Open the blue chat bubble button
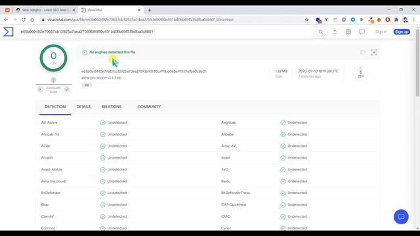Image resolution: width=420 pixels, height=236 pixels. click(401, 216)
